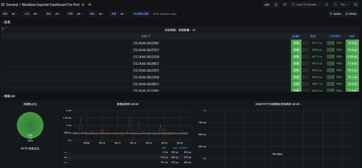Click the 状态明细 table panel title
This screenshot has width=362, height=168.
[180, 30]
